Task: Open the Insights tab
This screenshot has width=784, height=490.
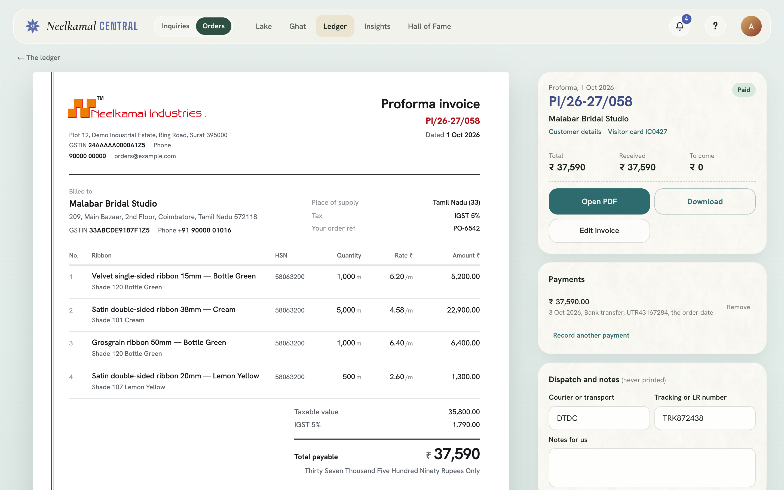Action: point(377,26)
